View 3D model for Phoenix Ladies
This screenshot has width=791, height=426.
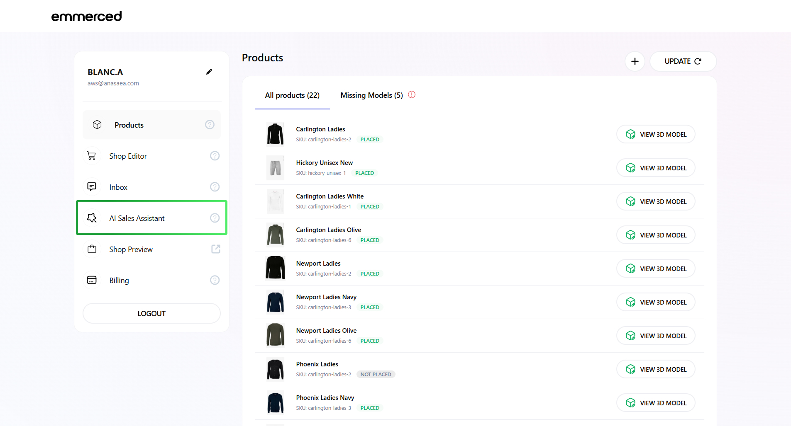[656, 370]
